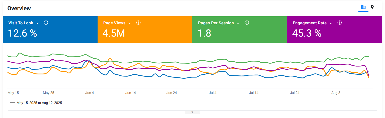Click the Jun 14 axis label
This screenshot has width=385, height=118.
pyautogui.click(x=130, y=93)
